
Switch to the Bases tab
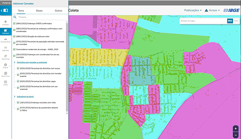tap(39, 11)
